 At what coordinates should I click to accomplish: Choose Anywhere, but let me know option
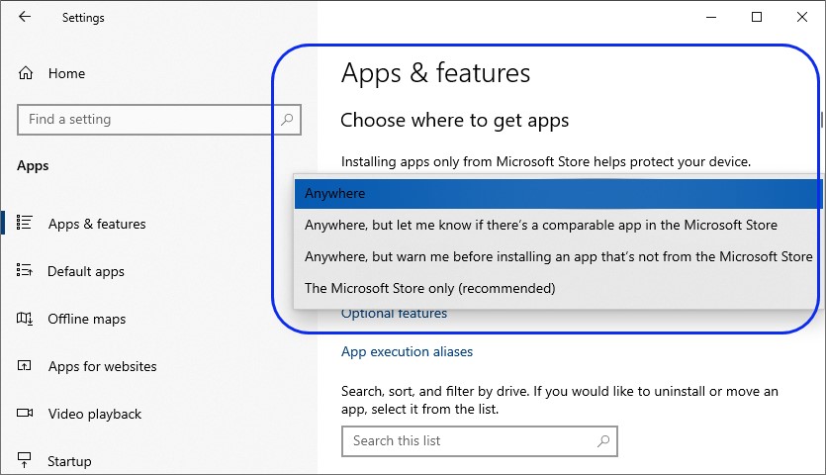coord(556,225)
